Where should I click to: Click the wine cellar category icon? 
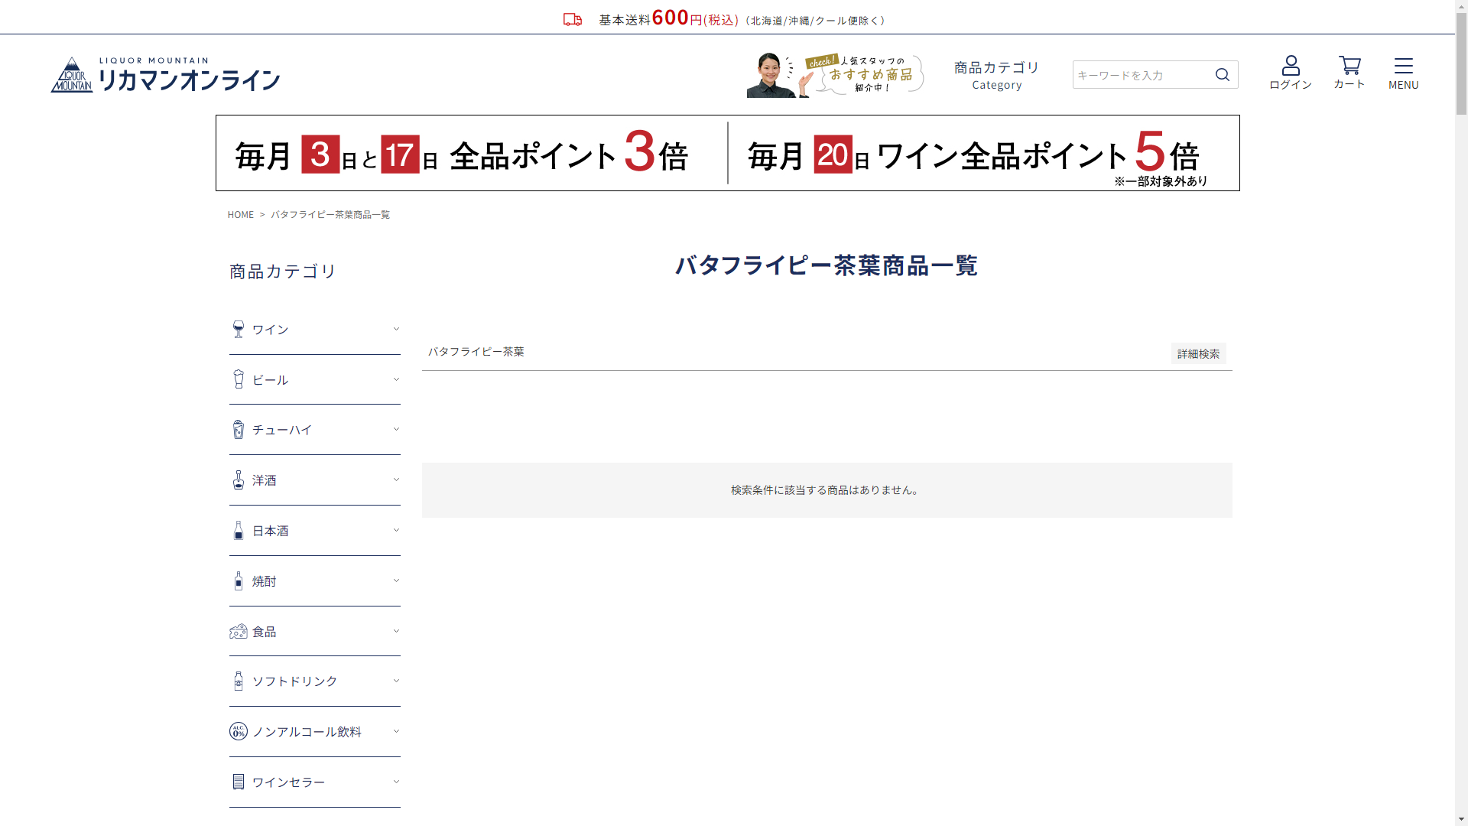click(x=239, y=782)
